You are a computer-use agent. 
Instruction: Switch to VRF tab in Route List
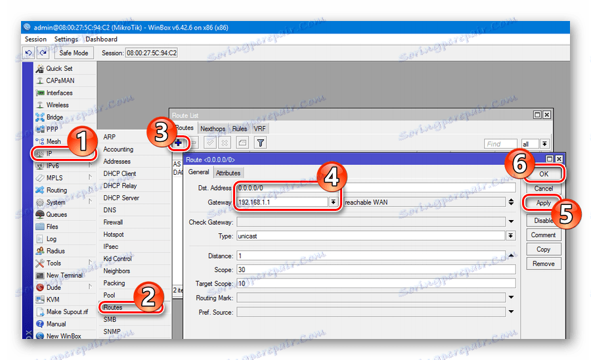point(259,129)
